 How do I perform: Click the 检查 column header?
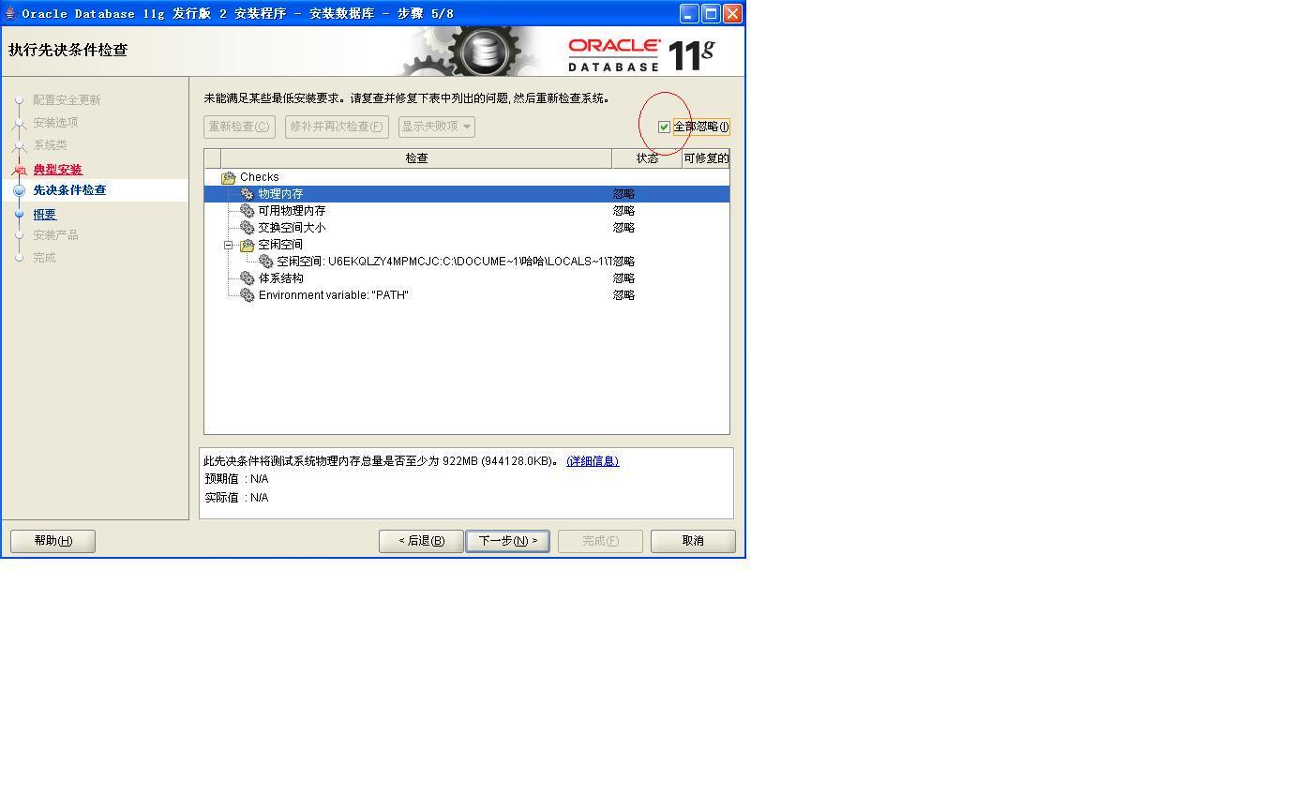[x=416, y=158]
